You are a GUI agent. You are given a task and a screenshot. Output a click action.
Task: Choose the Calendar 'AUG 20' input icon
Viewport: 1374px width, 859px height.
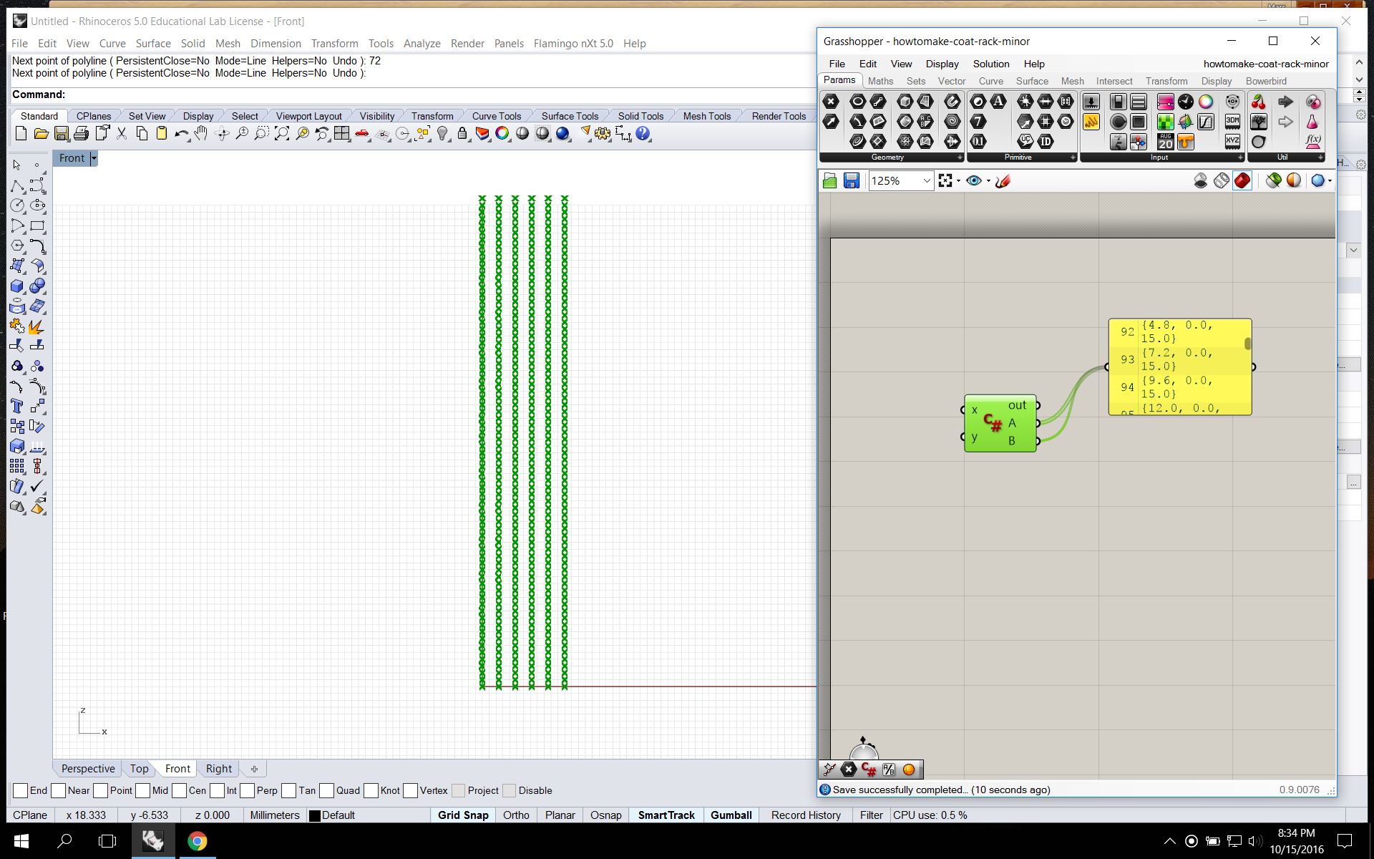pyautogui.click(x=1165, y=141)
